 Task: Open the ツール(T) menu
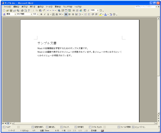point(49,7)
